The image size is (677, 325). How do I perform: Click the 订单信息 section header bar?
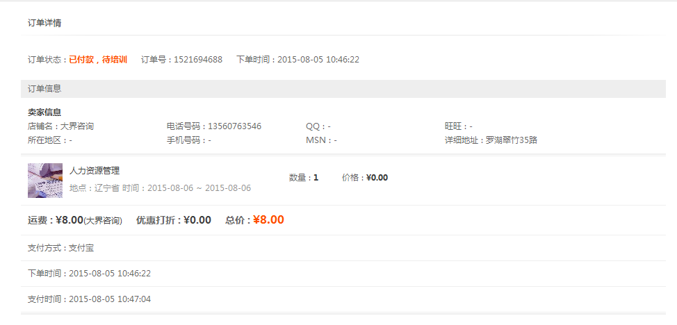coord(44,89)
